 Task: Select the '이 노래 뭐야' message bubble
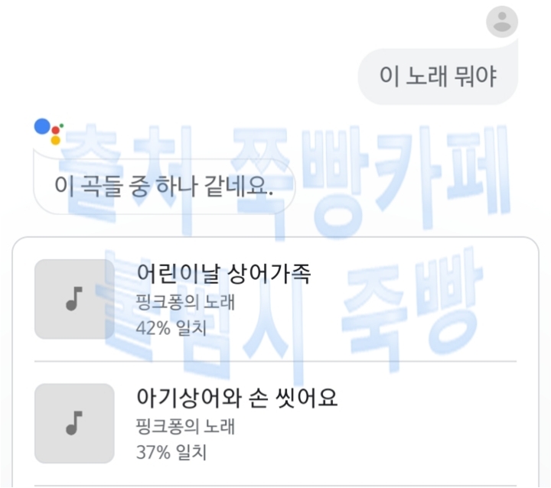pyautogui.click(x=438, y=76)
